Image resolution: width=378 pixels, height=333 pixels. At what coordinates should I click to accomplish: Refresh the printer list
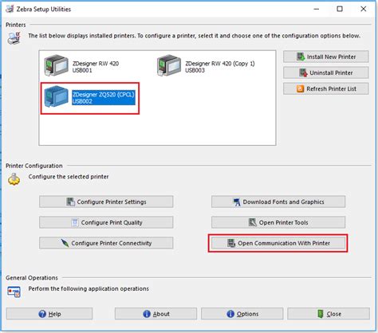[x=326, y=88]
